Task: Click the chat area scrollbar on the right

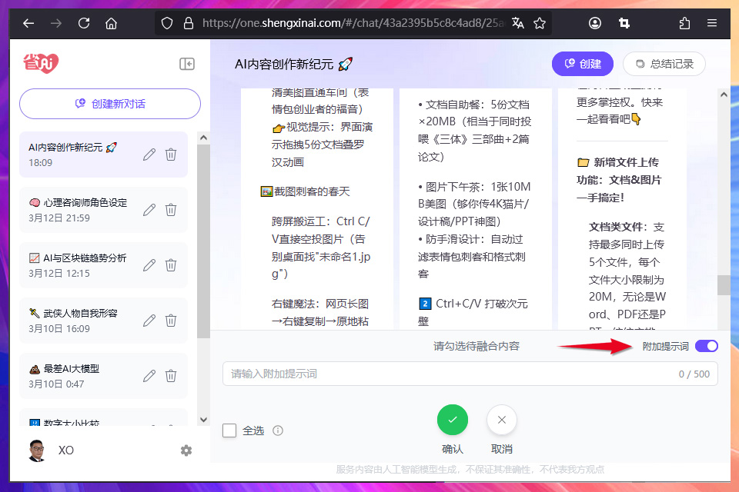Action: [x=724, y=284]
